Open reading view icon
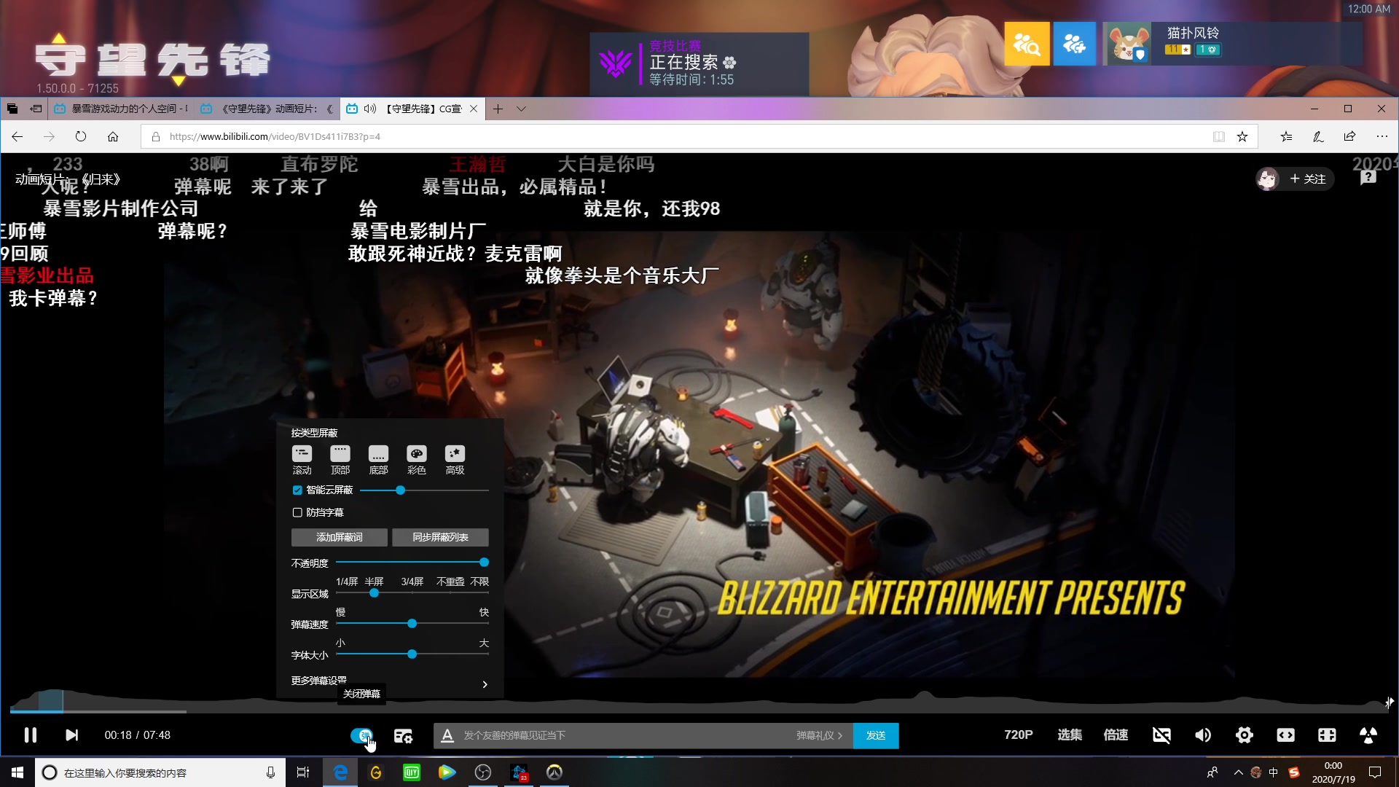 point(1219,136)
